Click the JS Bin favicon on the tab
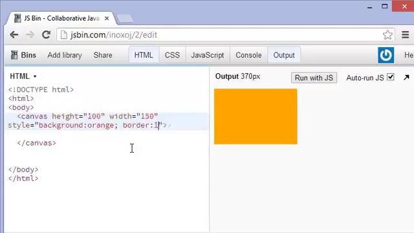 tap(17, 18)
